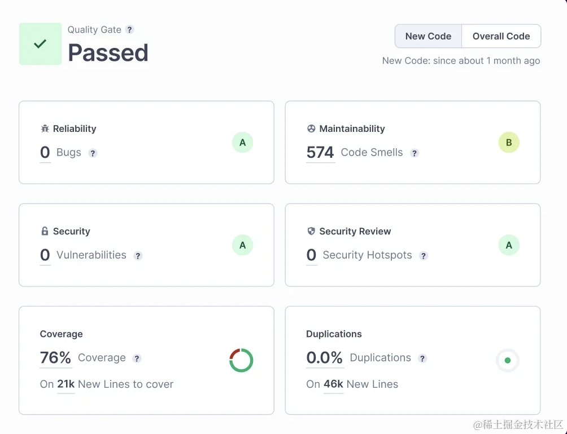Open the 0 Bugs count link
Screen dimensions: 567x434
[45, 153]
